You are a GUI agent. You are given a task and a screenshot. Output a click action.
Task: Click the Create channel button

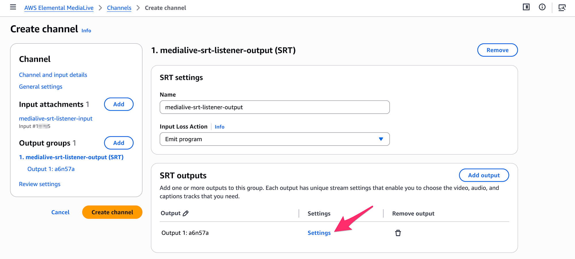point(112,212)
